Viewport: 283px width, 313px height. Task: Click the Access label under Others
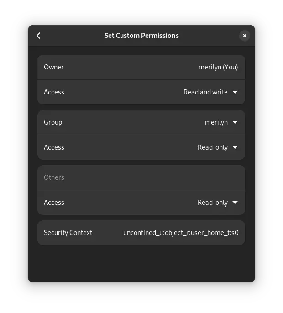54,203
